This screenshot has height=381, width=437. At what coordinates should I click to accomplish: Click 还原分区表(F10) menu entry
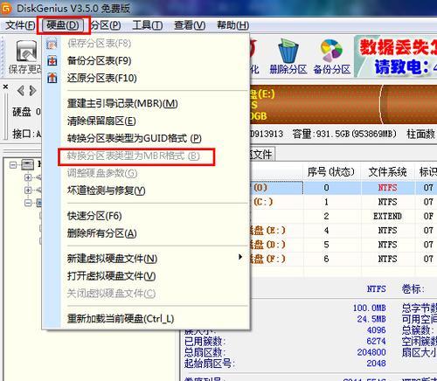pyautogui.click(x=101, y=78)
